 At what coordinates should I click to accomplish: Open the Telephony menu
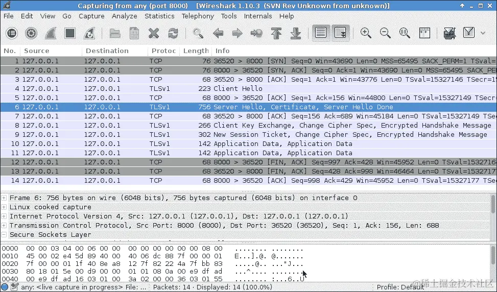[198, 16]
